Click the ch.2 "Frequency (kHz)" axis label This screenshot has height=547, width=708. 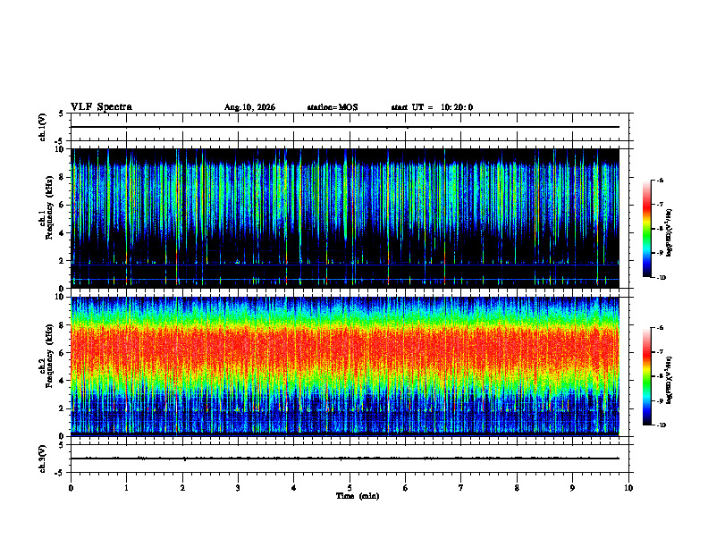(50, 356)
